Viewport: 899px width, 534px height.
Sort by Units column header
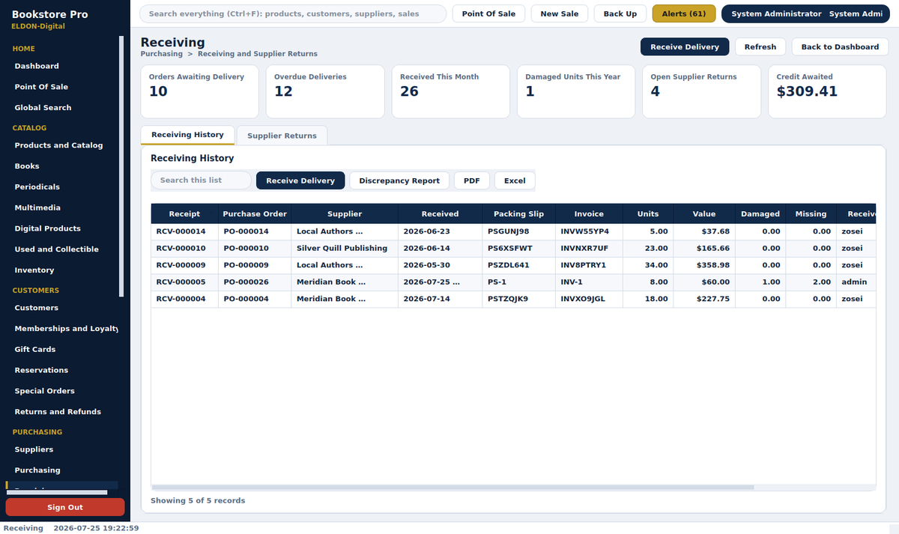648,213
